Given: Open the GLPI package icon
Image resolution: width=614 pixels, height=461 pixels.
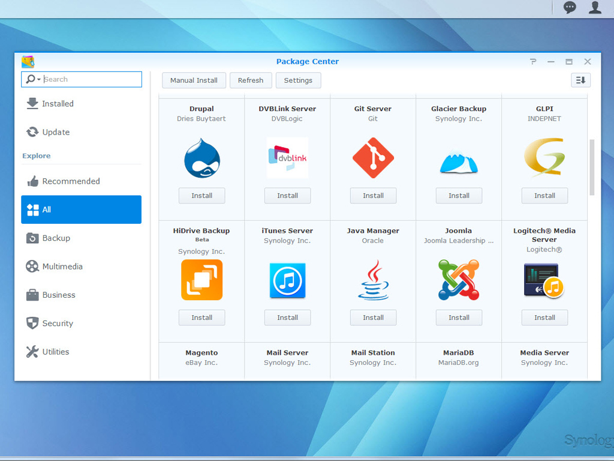Looking at the screenshot, I should click(544, 156).
